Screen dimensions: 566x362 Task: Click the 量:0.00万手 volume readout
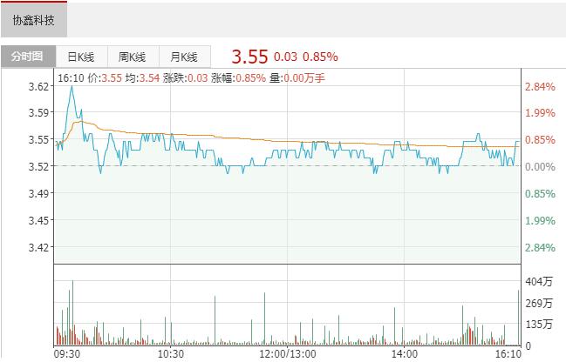coord(297,77)
